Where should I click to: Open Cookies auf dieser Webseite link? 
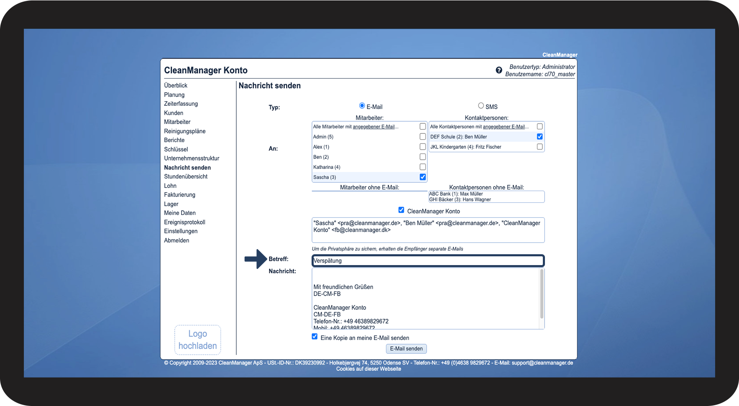coord(368,369)
